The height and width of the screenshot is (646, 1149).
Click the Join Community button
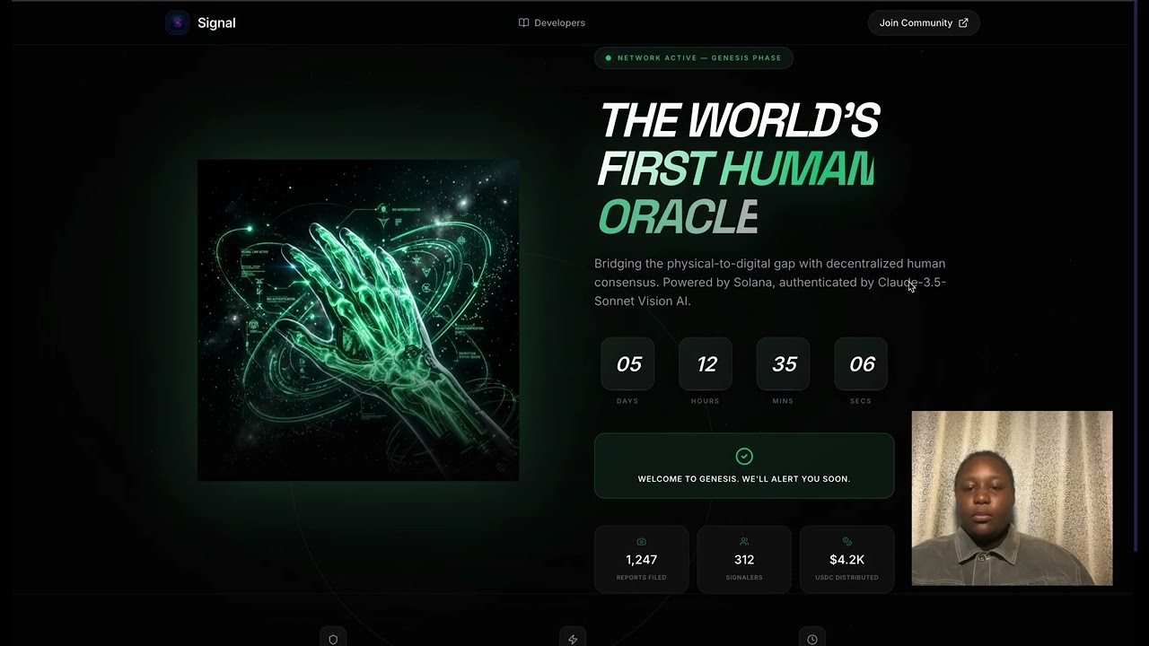tap(924, 23)
